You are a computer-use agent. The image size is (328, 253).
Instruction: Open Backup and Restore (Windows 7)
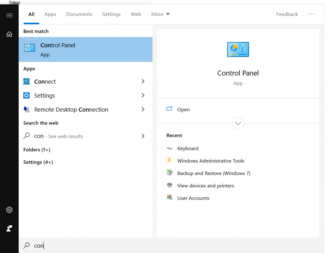(214, 173)
